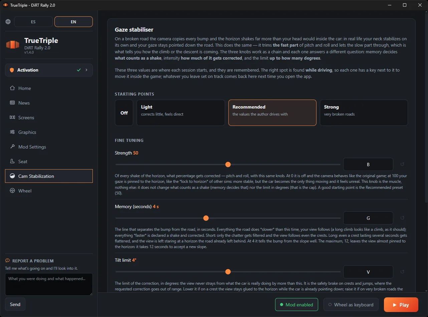The width and height of the screenshot is (428, 317).
Task: Select the Strong preset
Action: [x=364, y=113]
